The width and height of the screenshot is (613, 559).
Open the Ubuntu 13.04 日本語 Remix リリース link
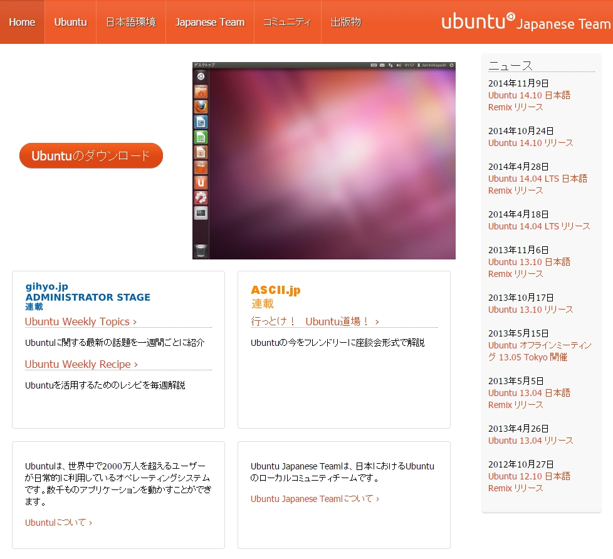point(529,399)
